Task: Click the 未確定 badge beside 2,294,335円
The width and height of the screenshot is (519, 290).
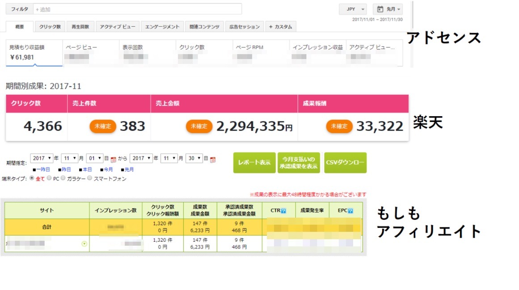Action: click(199, 126)
